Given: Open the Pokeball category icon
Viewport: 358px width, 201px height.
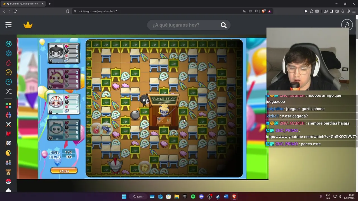Looking at the screenshot, I should coord(8,181).
